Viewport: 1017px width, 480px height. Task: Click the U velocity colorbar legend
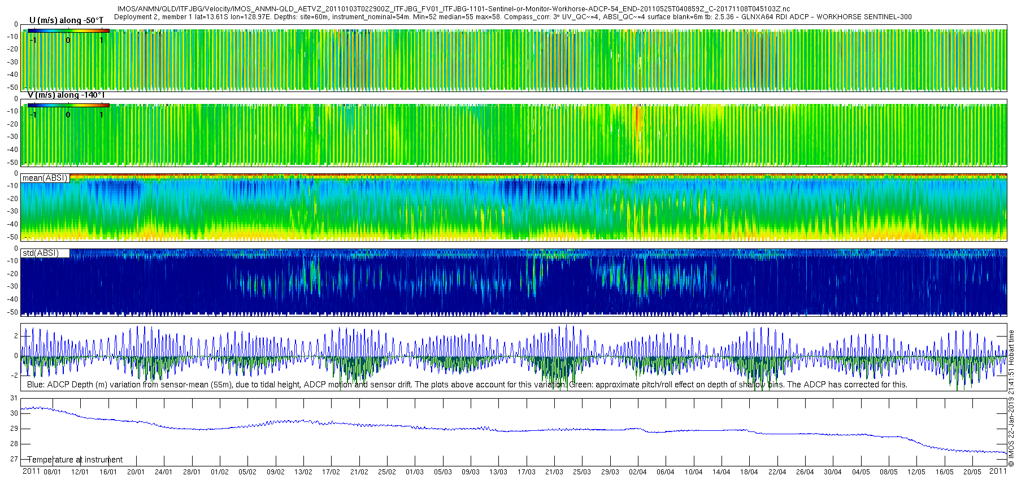click(68, 36)
